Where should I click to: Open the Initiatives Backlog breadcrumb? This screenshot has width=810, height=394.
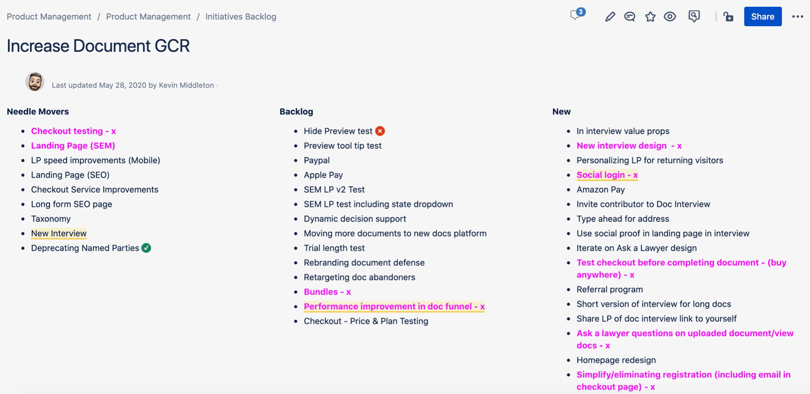click(x=240, y=17)
